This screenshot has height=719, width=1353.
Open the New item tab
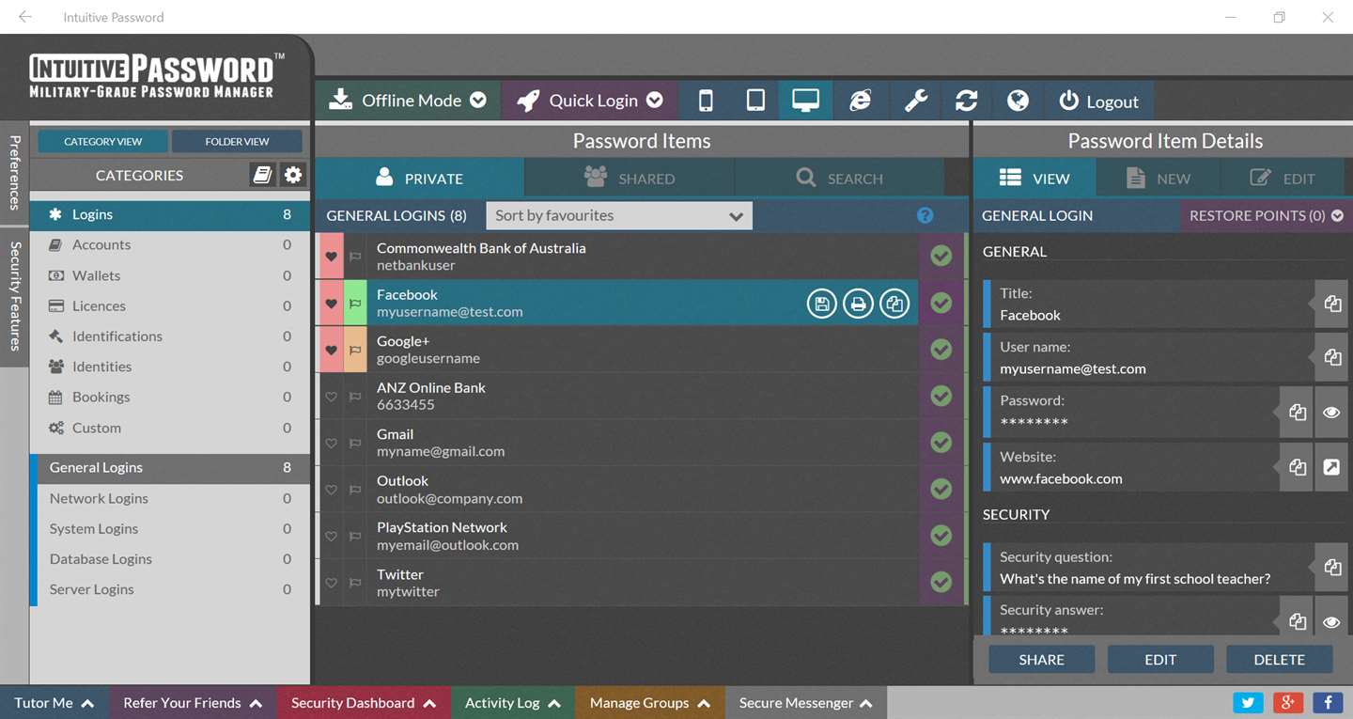[x=1158, y=178]
